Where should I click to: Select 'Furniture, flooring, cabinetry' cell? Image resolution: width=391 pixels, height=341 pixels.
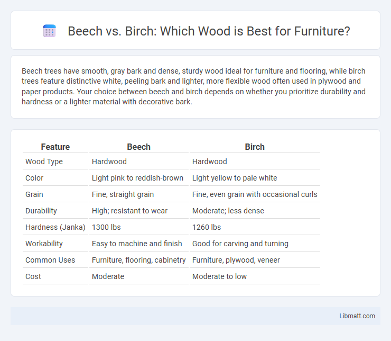138,260
